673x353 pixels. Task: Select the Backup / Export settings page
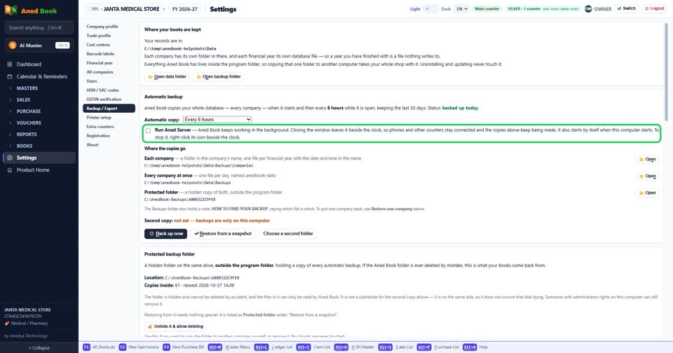pyautogui.click(x=109, y=109)
